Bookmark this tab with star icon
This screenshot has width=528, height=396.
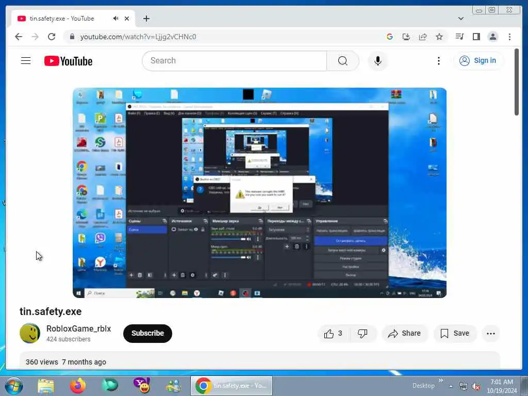point(439,37)
